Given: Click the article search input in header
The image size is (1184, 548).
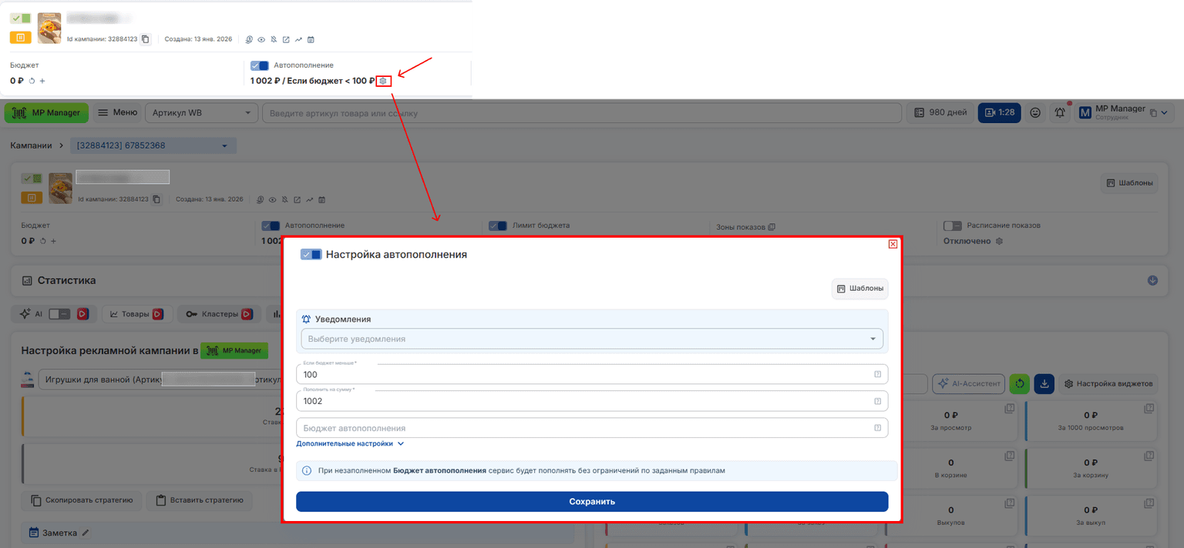Looking at the screenshot, I should point(582,113).
